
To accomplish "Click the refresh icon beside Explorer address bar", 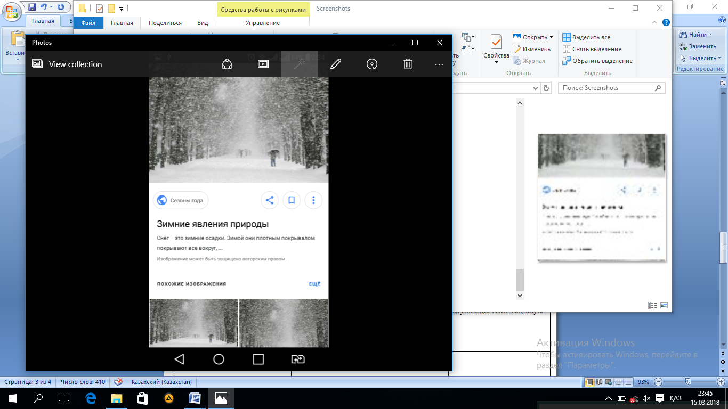I will [x=546, y=88].
